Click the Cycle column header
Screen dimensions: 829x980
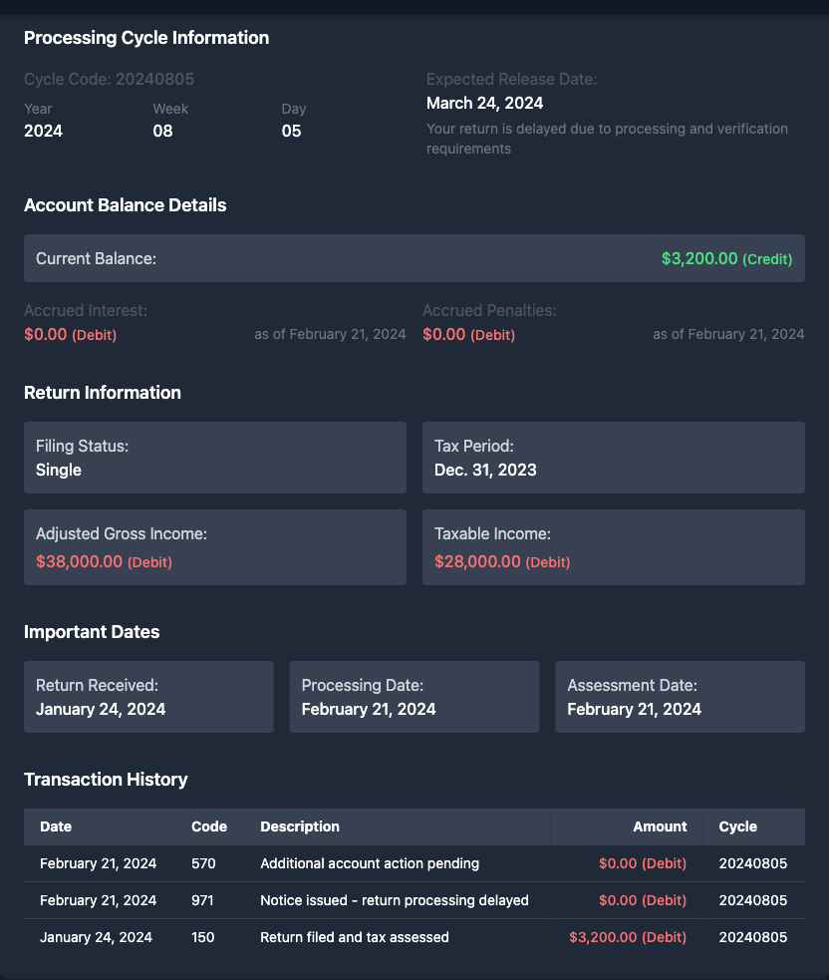coord(737,826)
